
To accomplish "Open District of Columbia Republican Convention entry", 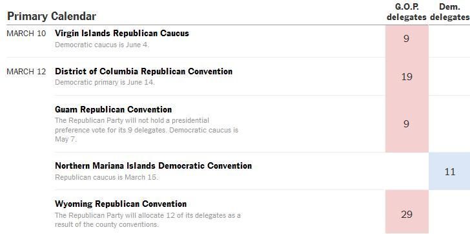I will coord(143,71).
